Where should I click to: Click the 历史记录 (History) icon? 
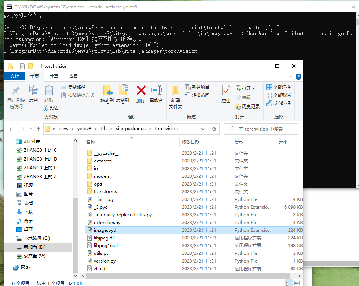tap(248, 106)
